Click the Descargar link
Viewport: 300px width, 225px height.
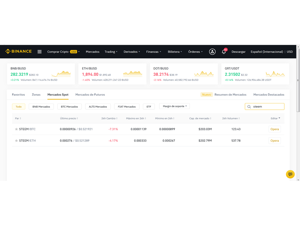238,52
